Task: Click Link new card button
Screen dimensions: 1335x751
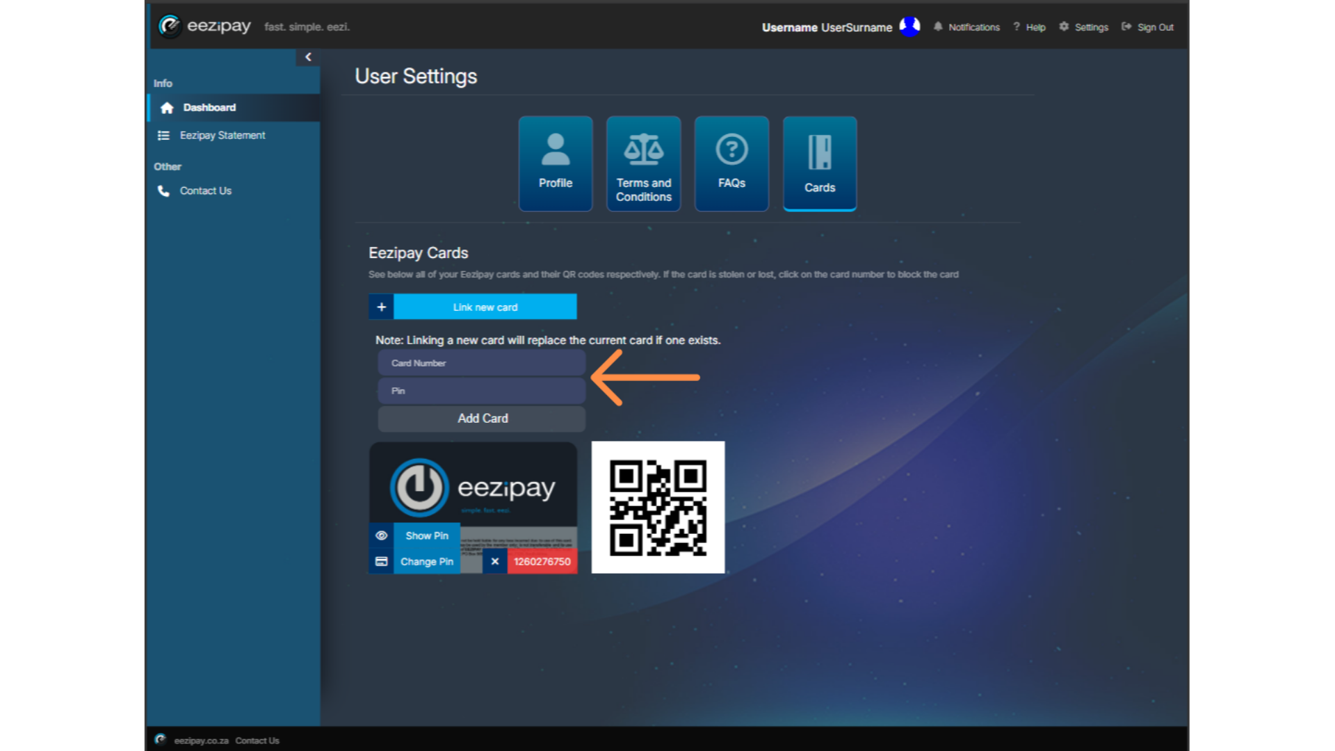Action: coord(485,307)
